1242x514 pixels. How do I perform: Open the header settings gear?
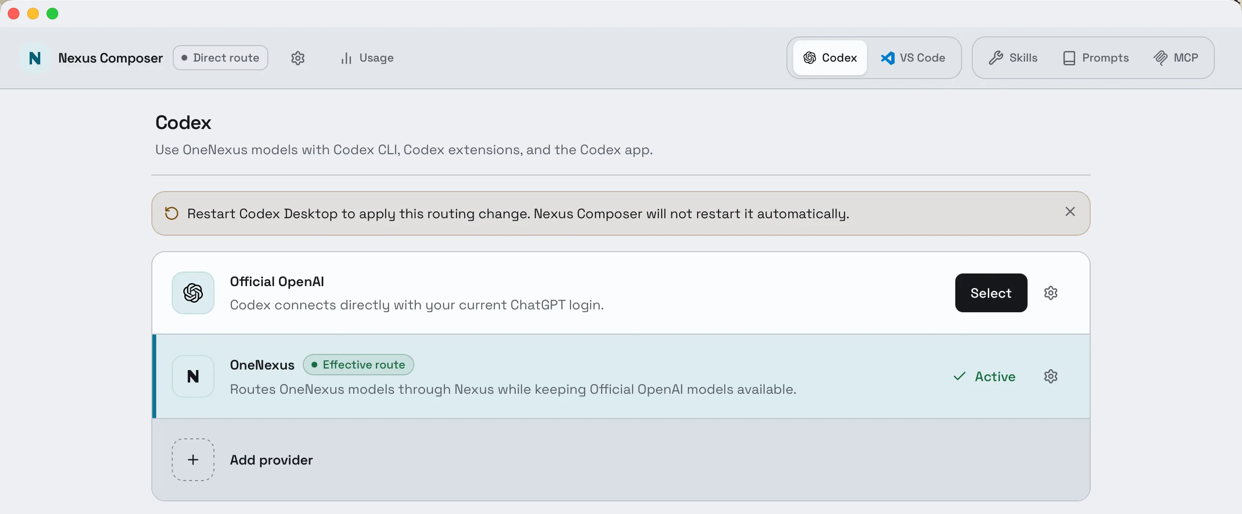tap(298, 58)
